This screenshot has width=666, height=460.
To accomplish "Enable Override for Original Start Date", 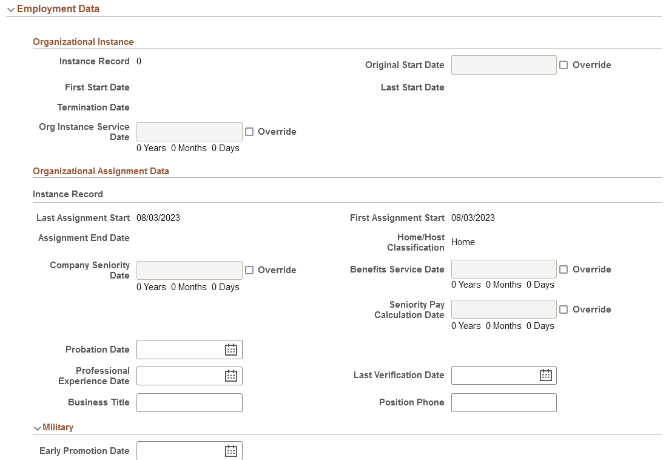I will point(563,65).
